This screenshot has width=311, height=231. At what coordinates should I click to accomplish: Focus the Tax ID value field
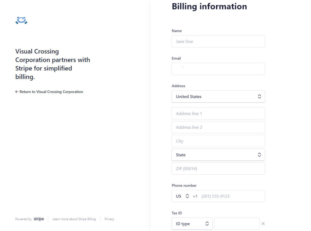pyautogui.click(x=237, y=224)
